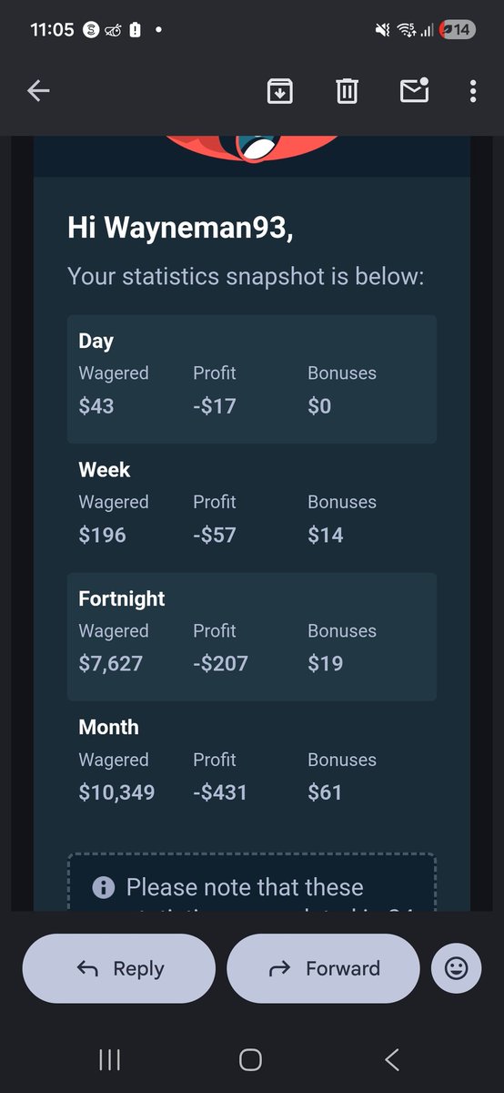Image resolution: width=504 pixels, height=1093 pixels.
Task: Select the Day statistics card
Action: 252,379
